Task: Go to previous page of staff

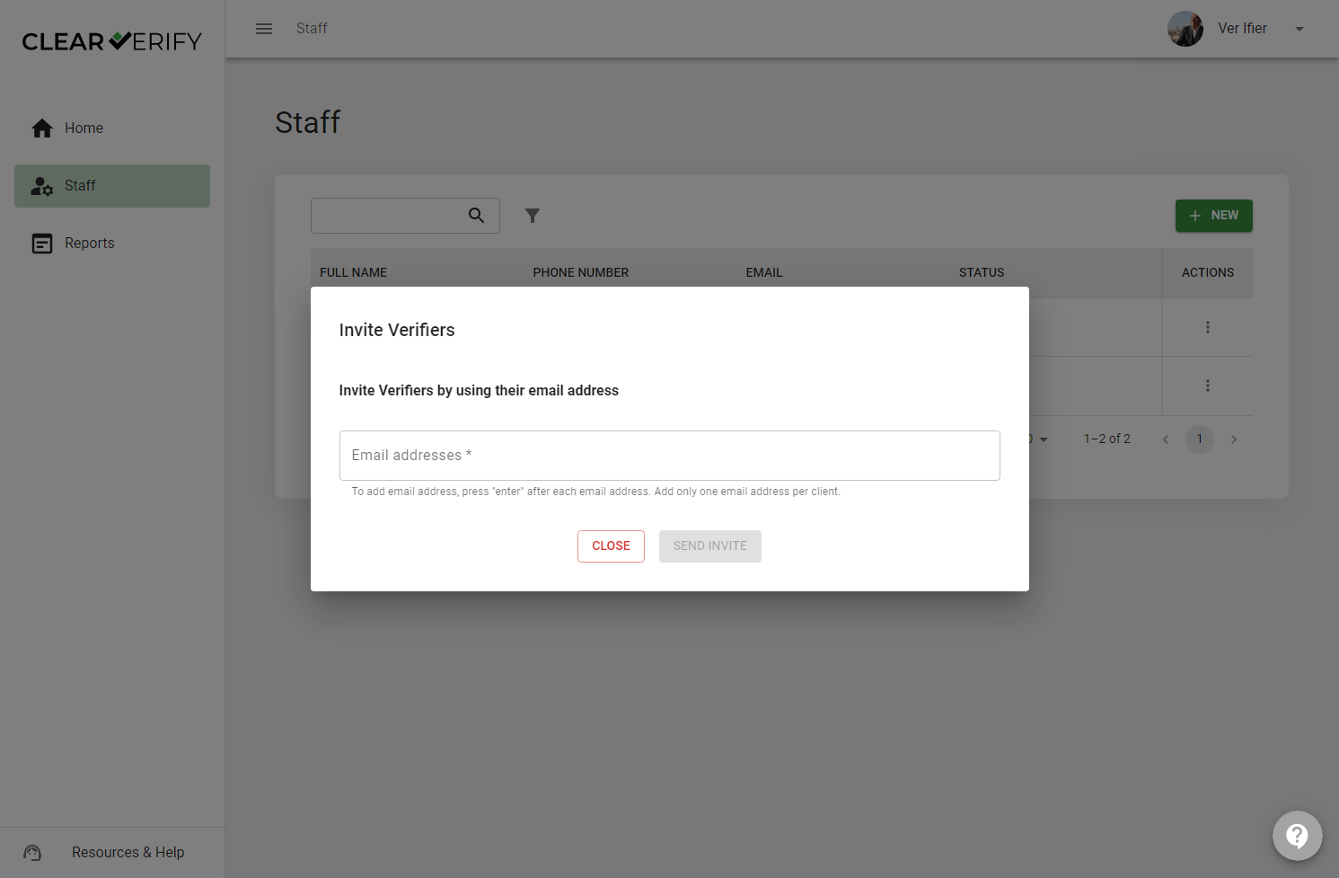Action: tap(1166, 439)
